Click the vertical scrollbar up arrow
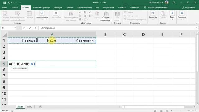The width and height of the screenshot is (199, 112). pos(197,33)
